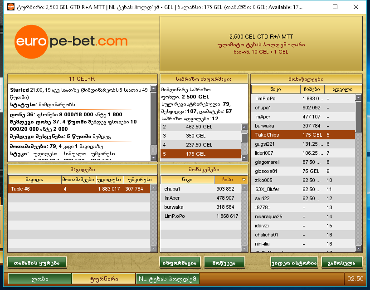Click the უმცირესი column header
The height and width of the screenshot is (290, 370).
140,180
